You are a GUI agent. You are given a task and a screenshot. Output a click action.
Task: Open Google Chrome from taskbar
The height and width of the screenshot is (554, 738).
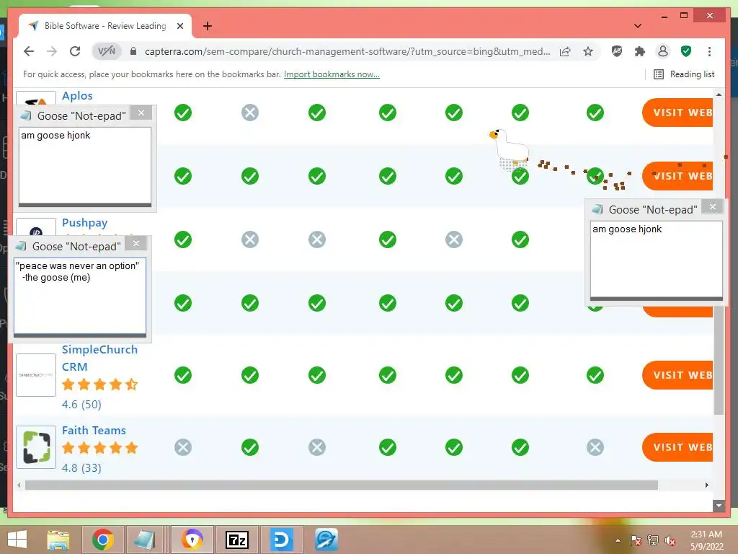pos(103,540)
